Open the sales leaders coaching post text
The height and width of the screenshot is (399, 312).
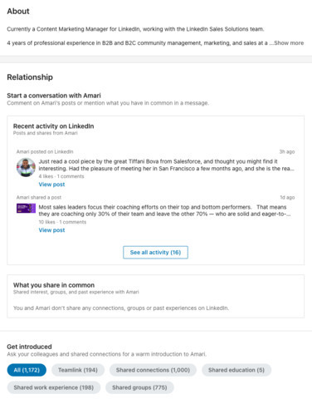164,210
